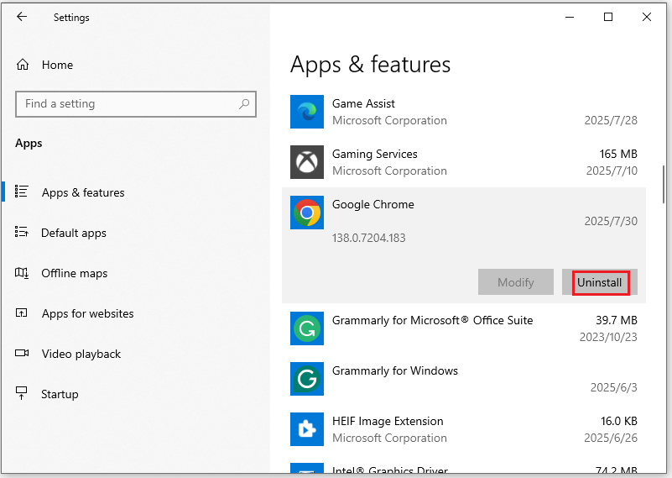
Task: Click the Startup sidebar icon
Action: point(21,393)
